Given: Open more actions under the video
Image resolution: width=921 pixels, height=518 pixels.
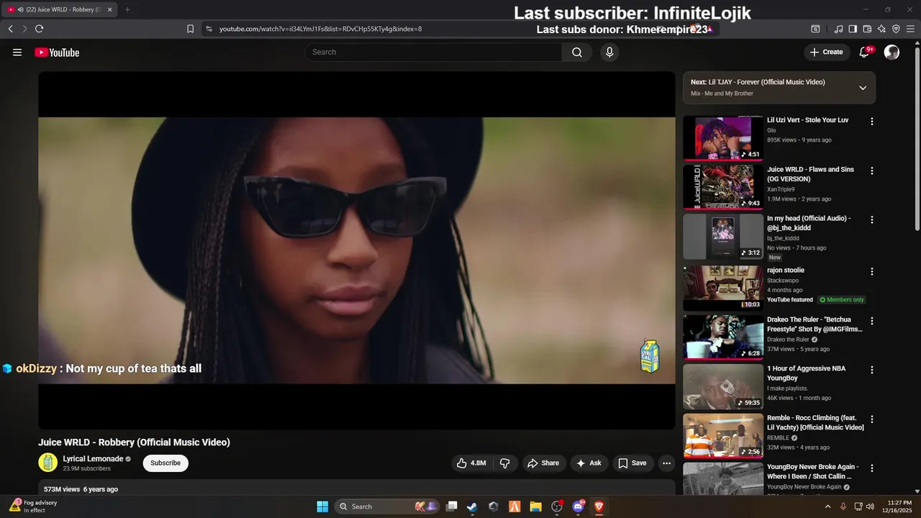Looking at the screenshot, I should point(667,463).
